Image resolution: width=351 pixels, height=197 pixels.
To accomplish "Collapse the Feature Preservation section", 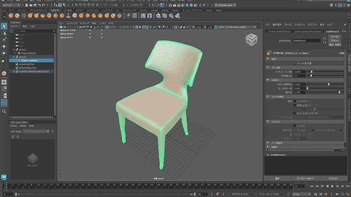I will pos(268,97).
